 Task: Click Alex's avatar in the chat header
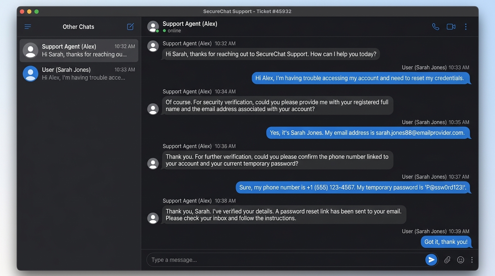point(153,27)
